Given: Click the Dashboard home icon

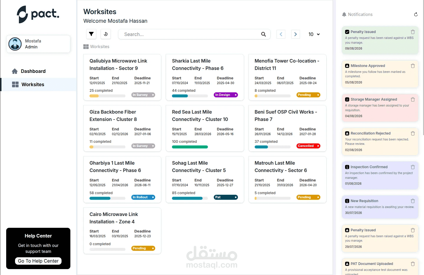Looking at the screenshot, I should click(15, 71).
